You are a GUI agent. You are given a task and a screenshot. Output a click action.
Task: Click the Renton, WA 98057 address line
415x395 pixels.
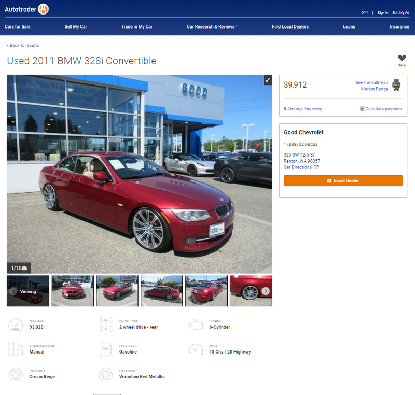point(302,161)
